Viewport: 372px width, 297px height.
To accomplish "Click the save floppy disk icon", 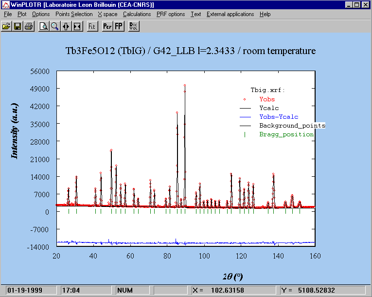I will click(18, 26).
